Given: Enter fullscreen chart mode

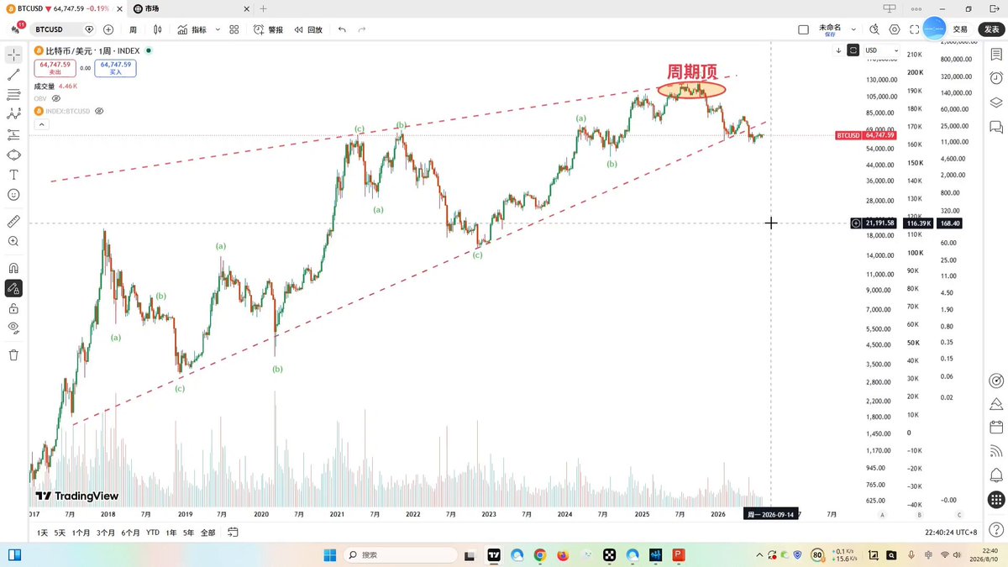Looking at the screenshot, I should pyautogui.click(x=915, y=29).
